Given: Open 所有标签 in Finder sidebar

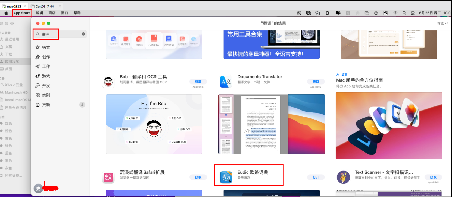Looking at the screenshot, I should [x=13, y=176].
